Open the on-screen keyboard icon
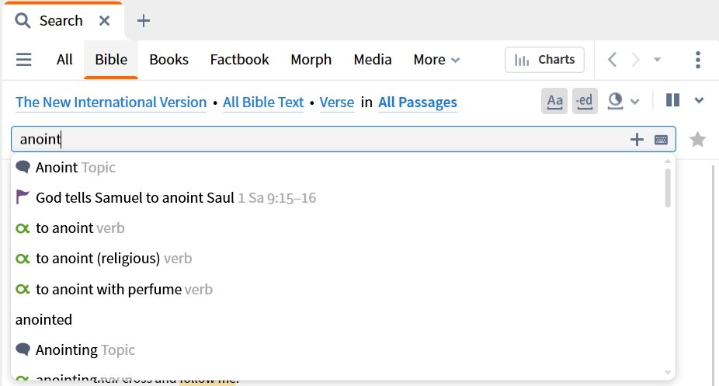The image size is (719, 386). tap(661, 140)
